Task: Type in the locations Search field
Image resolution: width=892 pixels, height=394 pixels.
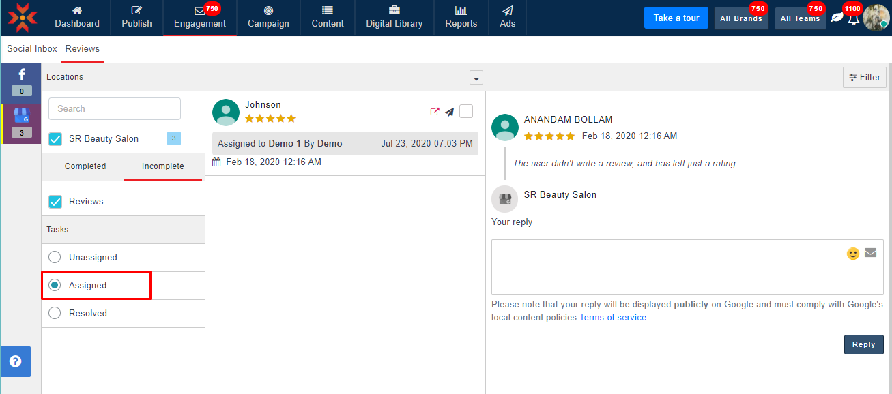Action: (115, 109)
